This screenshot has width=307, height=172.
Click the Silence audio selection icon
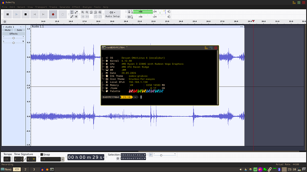tap(87, 16)
